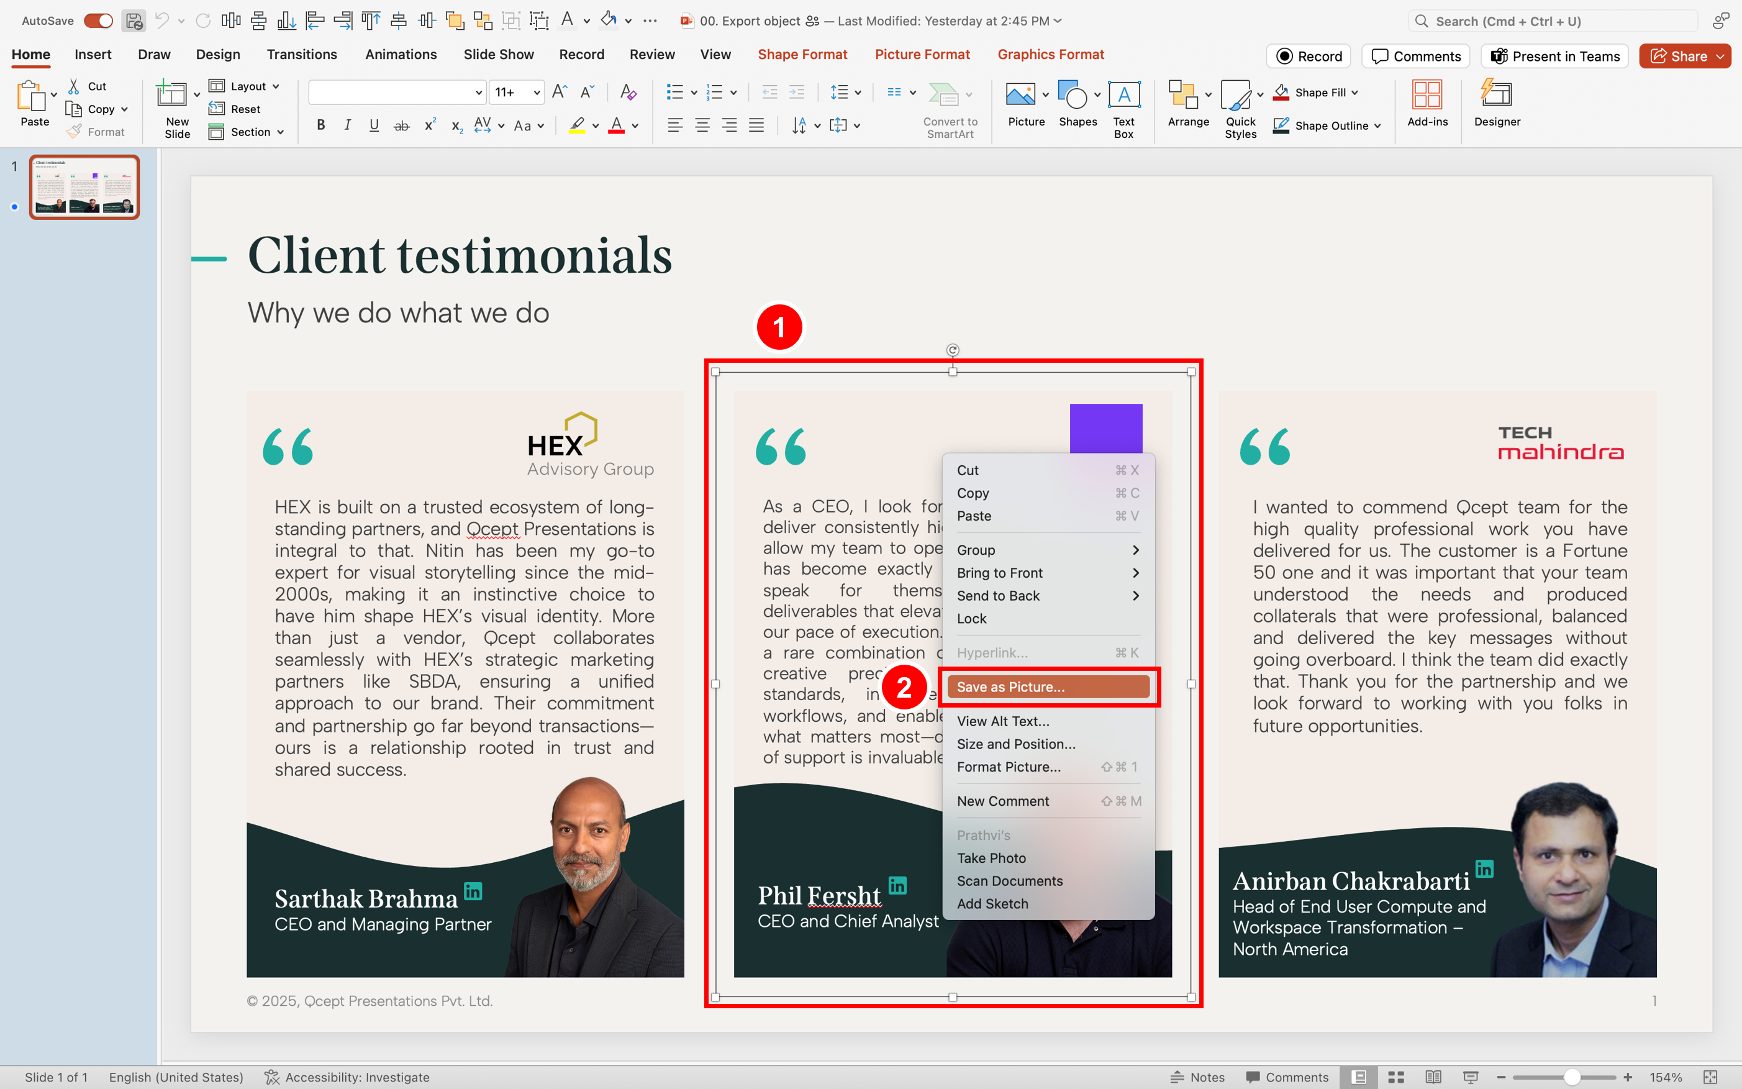Click Present in Teams button
This screenshot has height=1089, width=1742.
[1555, 56]
